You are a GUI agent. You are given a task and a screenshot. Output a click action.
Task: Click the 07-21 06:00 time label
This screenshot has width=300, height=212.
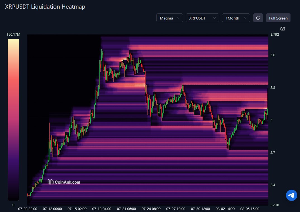coord(126,209)
